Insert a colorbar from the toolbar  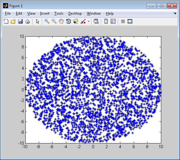pos(106,21)
